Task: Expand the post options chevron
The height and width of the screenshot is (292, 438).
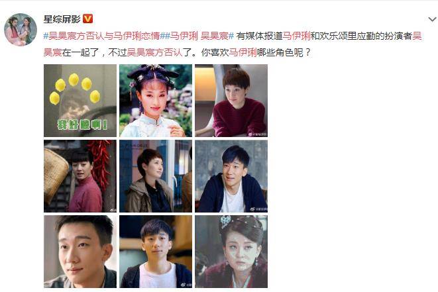Action: (432, 19)
